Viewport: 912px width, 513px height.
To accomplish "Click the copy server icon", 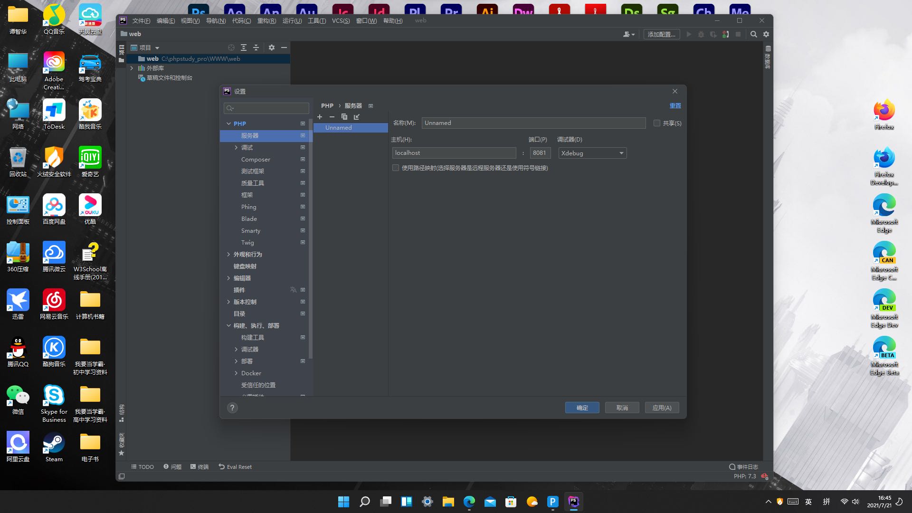I will coord(344,117).
